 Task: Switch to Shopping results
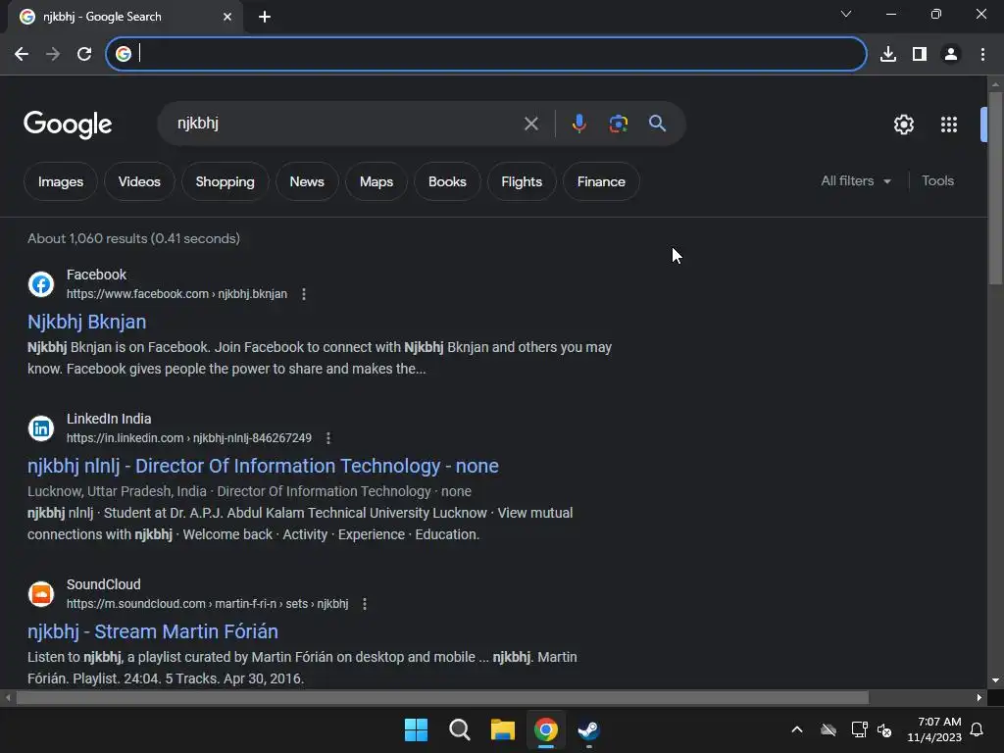pyautogui.click(x=225, y=181)
